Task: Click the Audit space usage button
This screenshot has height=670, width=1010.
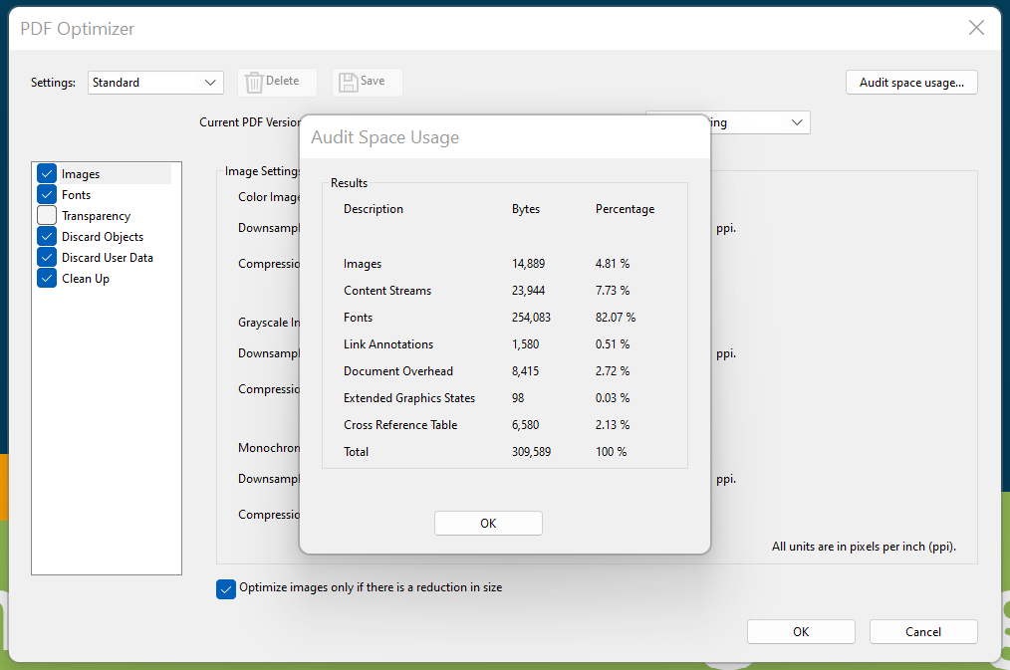Action: tap(910, 82)
